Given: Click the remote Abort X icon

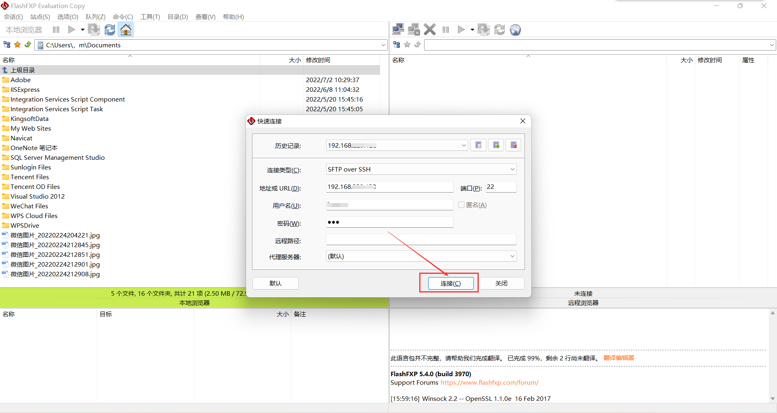Looking at the screenshot, I should coord(430,30).
